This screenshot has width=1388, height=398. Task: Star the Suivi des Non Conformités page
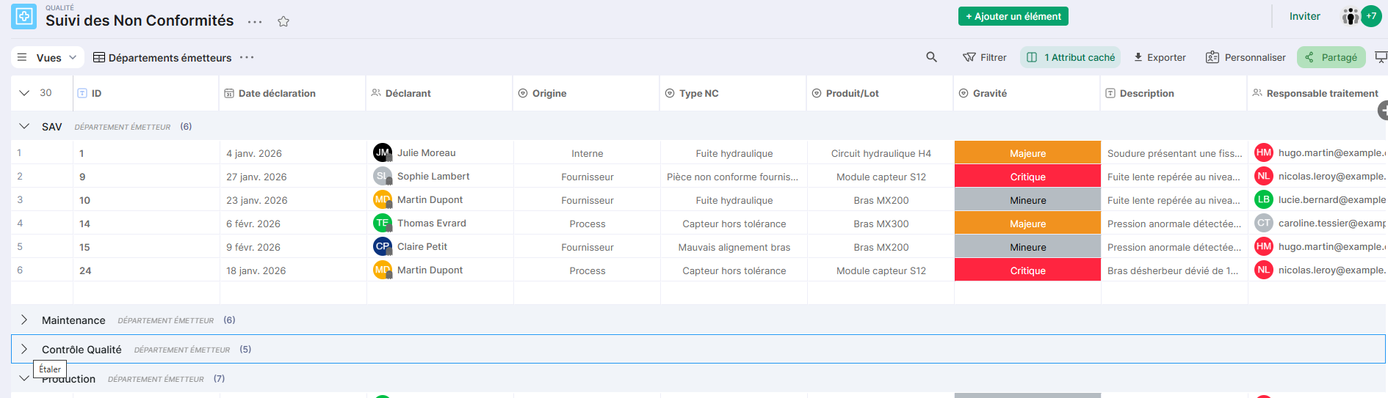click(283, 21)
